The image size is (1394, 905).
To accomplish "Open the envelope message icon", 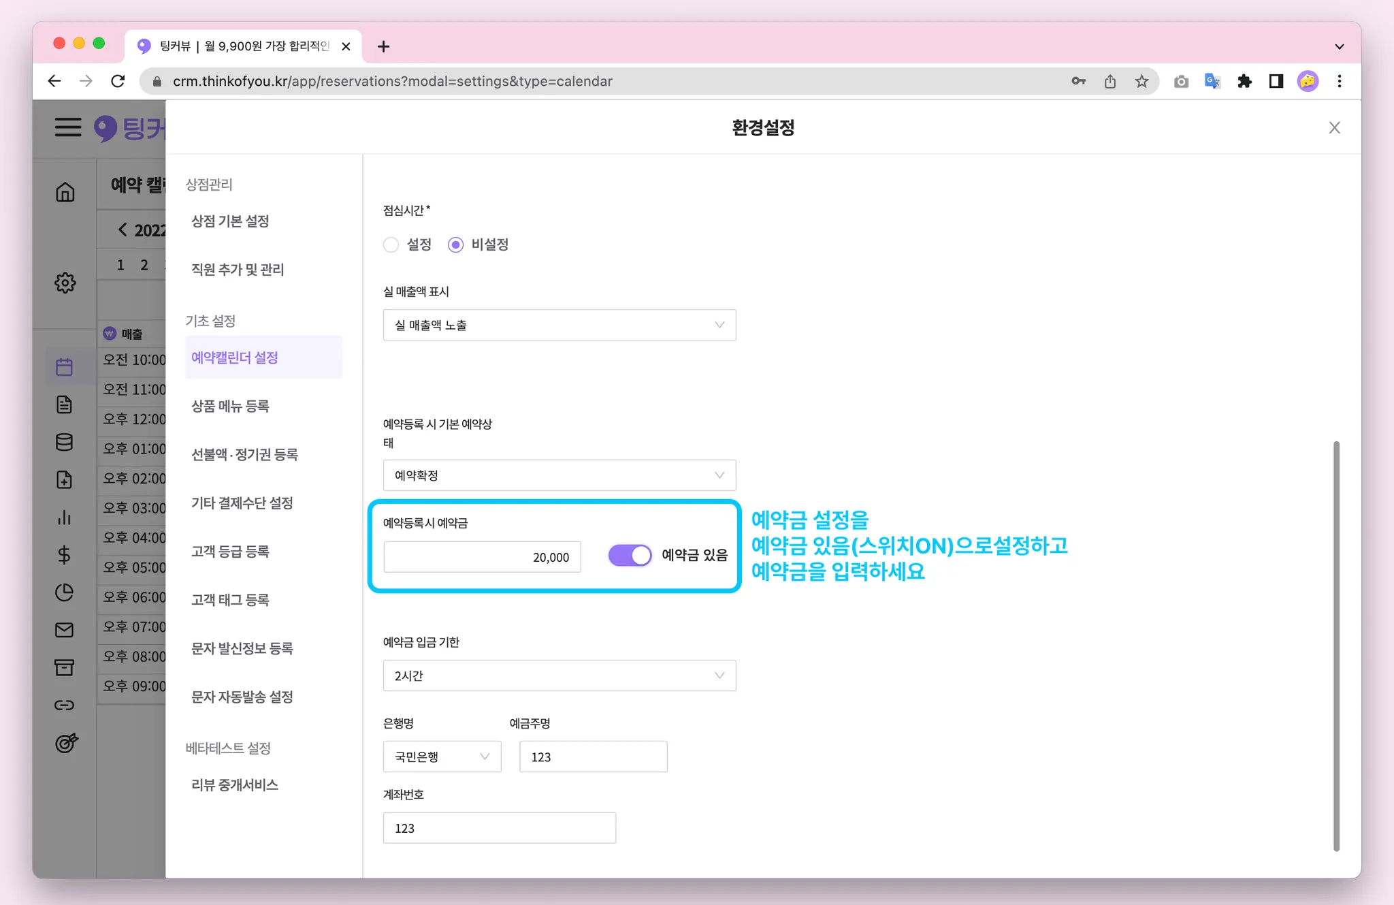I will click(x=65, y=630).
